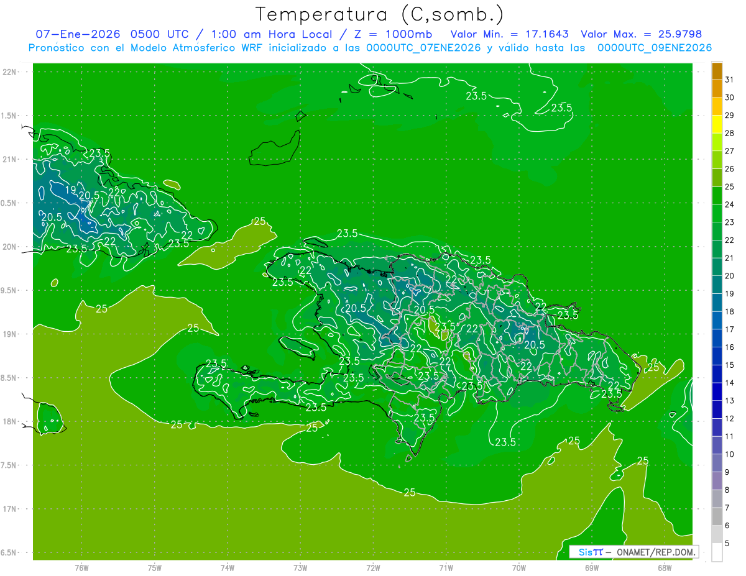Click the dark blue swatch between legend values 13 and 14

pyautogui.click(x=717, y=391)
